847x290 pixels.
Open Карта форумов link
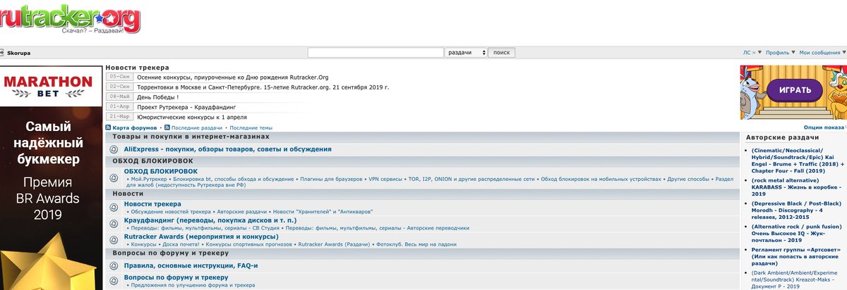pyautogui.click(x=134, y=127)
